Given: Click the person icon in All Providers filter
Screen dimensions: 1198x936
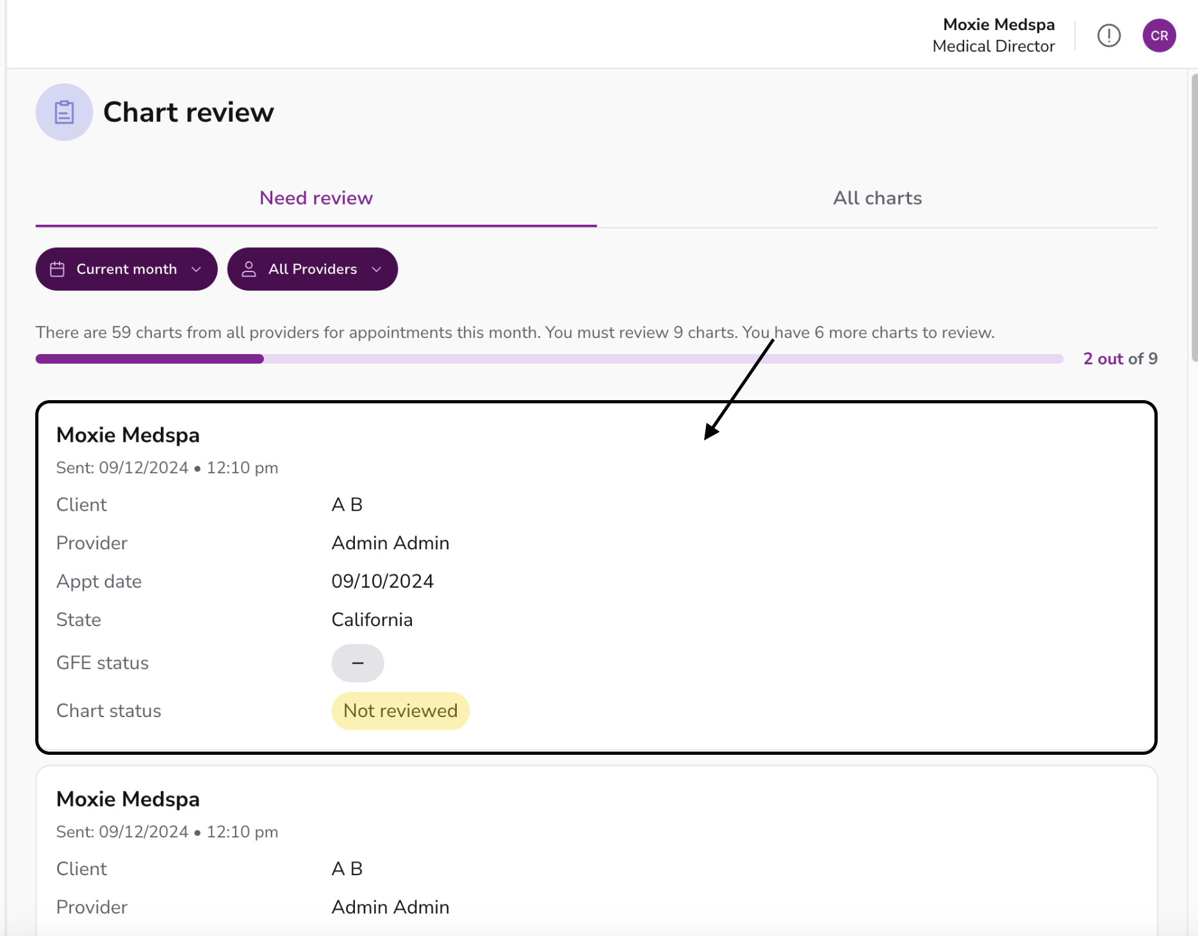Looking at the screenshot, I should click(249, 269).
